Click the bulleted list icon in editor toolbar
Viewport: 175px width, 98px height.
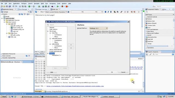point(128,12)
